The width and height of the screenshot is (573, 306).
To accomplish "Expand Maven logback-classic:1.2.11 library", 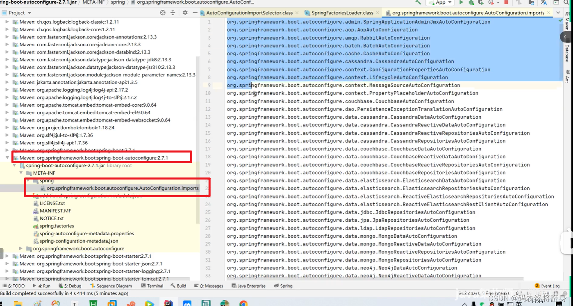I will 7,22.
